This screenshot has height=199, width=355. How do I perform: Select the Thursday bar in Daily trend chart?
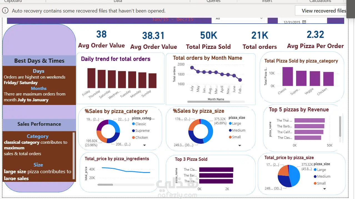tap(102, 79)
